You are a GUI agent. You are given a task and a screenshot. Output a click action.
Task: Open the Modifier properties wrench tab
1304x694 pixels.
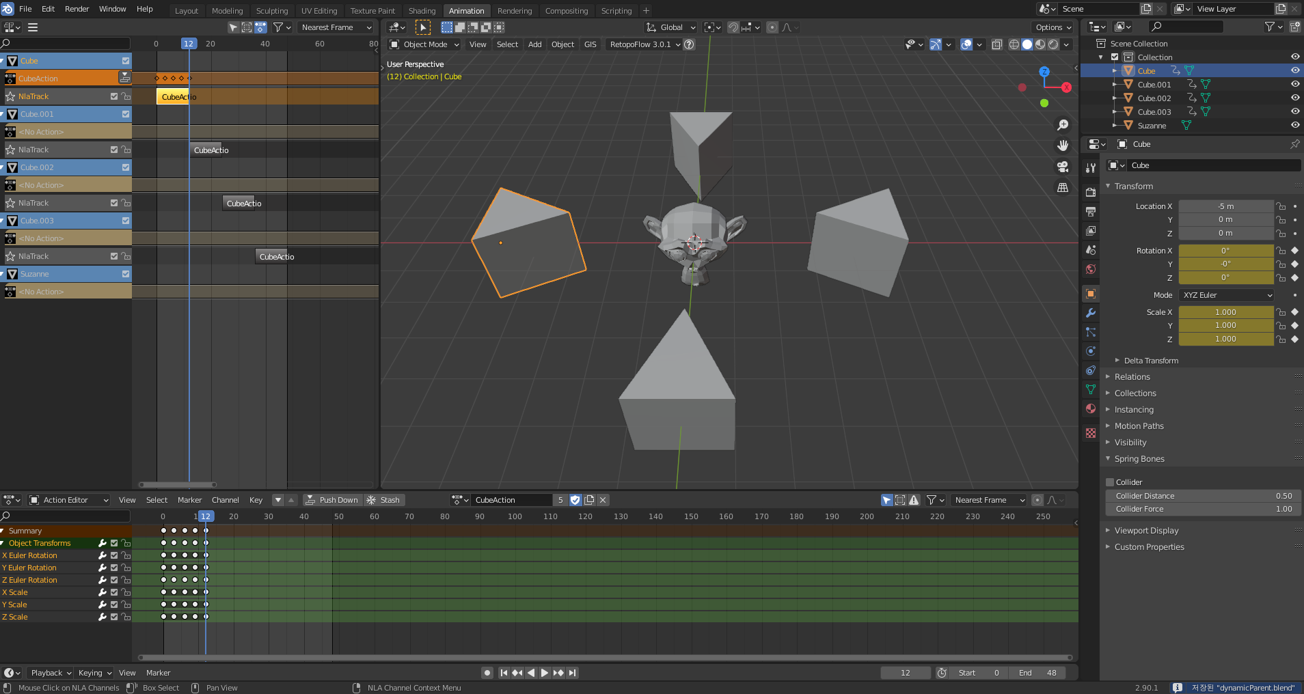[1091, 313]
